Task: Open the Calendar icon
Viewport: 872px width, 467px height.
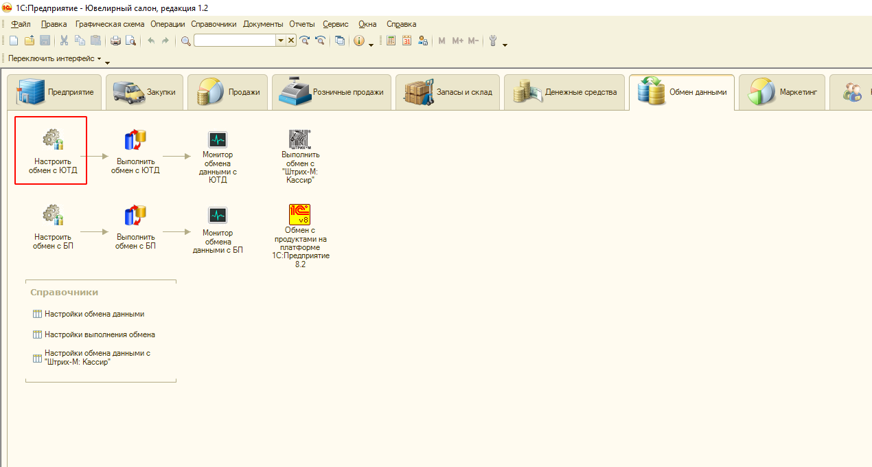Action: coord(407,41)
